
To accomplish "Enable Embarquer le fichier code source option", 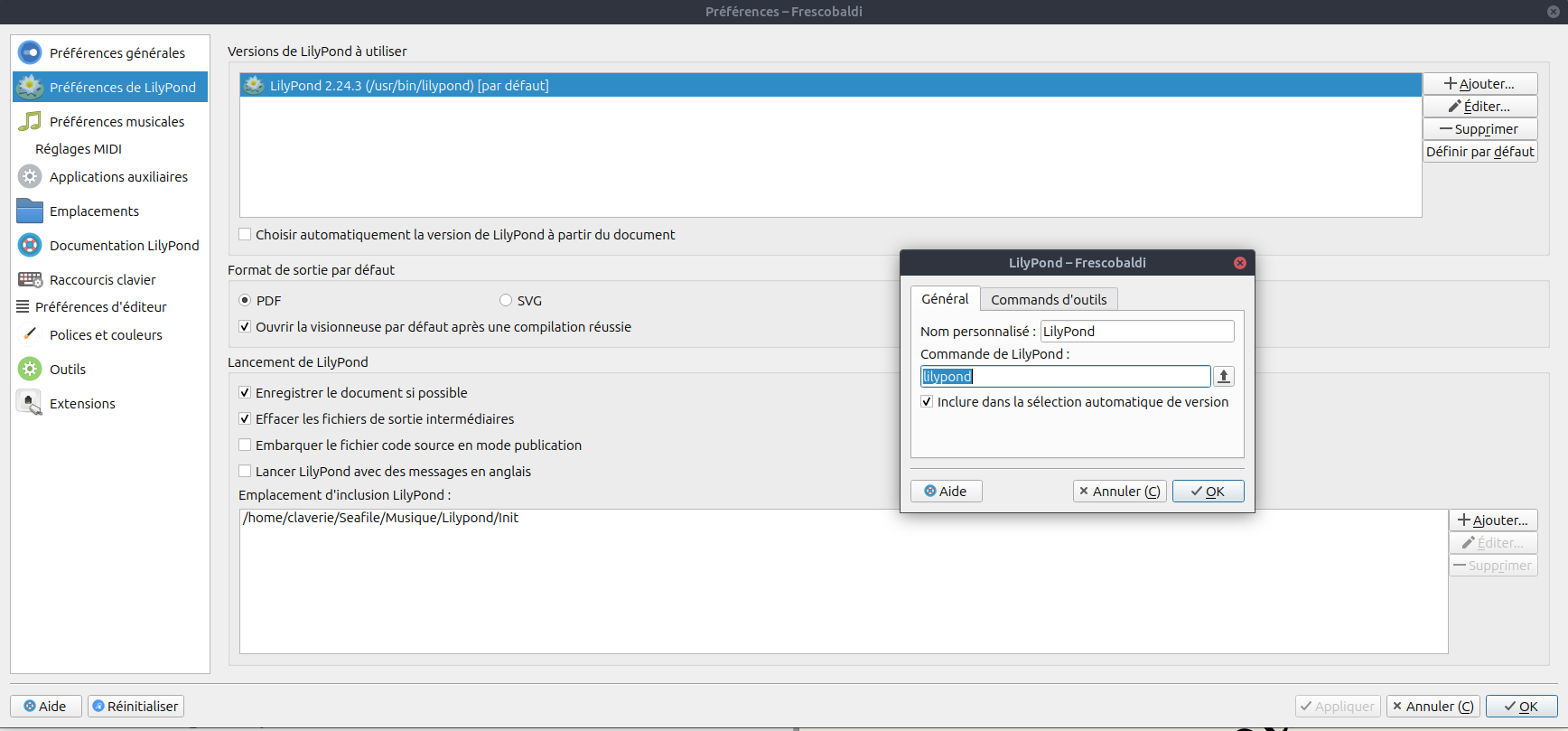I will click(245, 445).
